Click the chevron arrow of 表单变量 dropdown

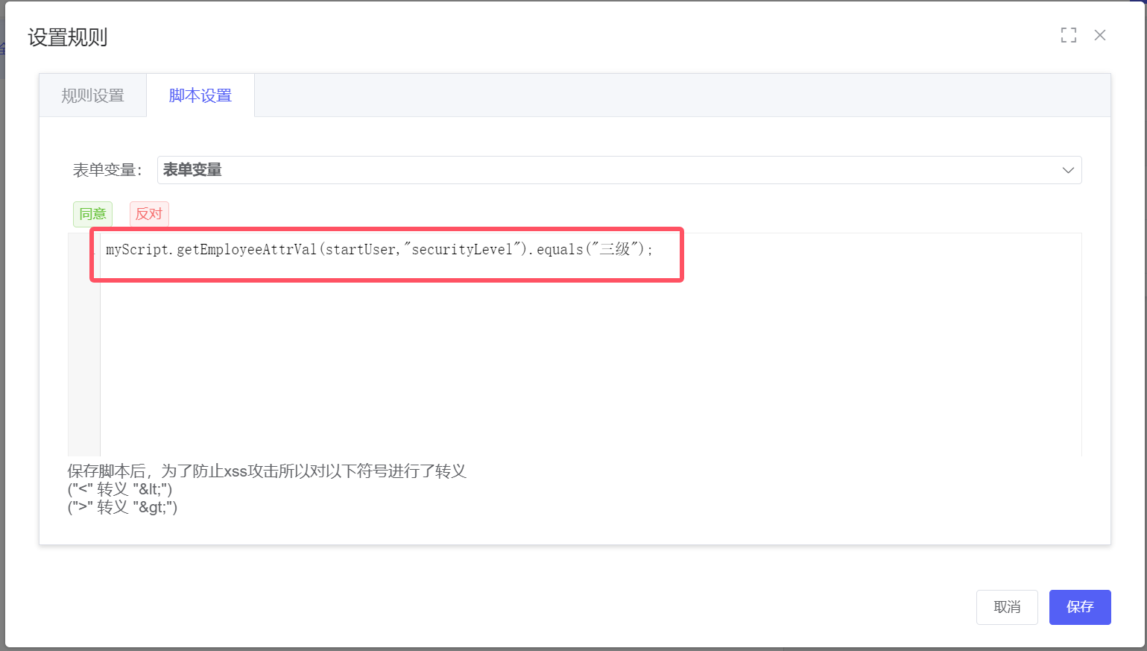click(1067, 170)
